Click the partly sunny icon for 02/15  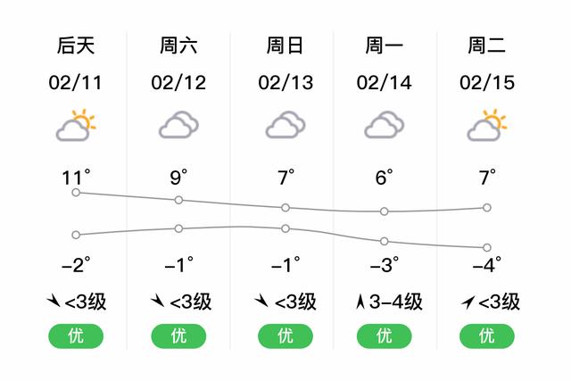tap(487, 125)
